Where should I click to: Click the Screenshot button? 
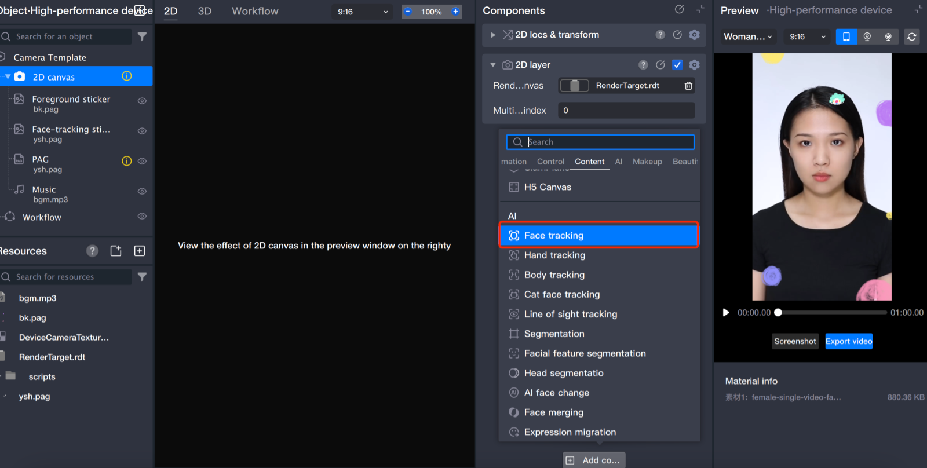795,341
